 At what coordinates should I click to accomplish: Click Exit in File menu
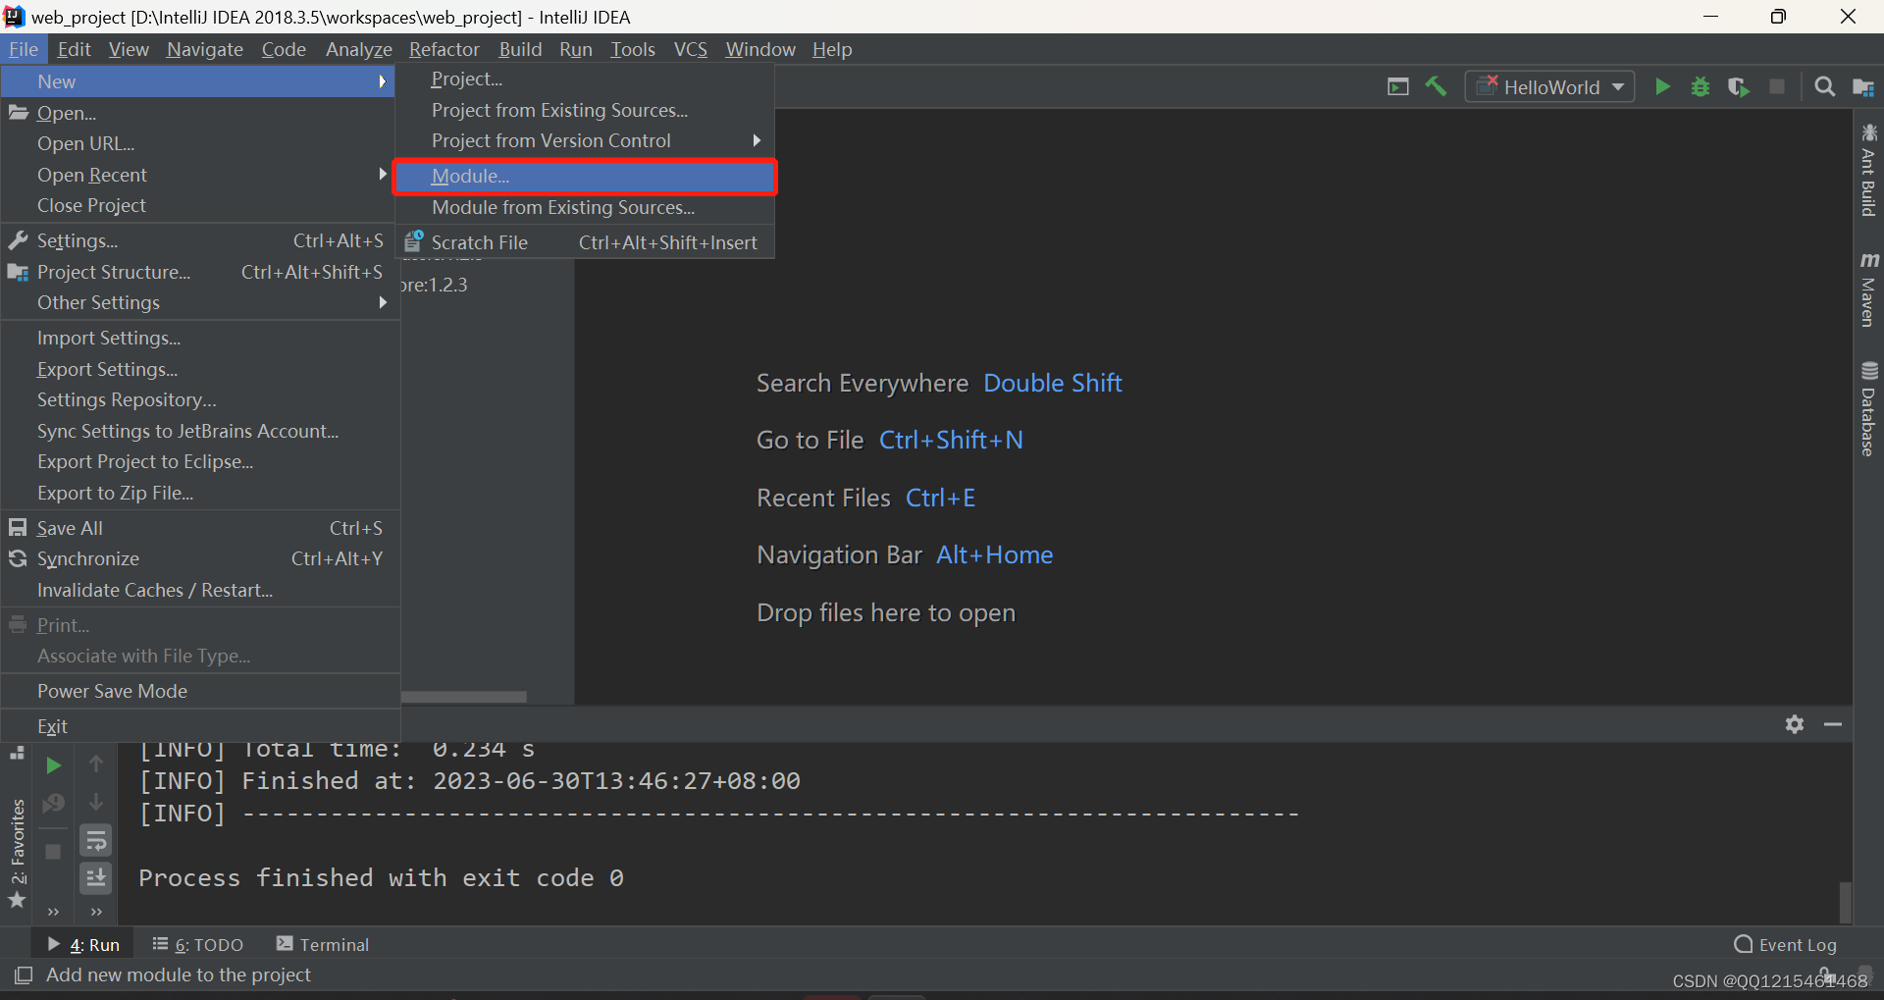[x=200, y=726]
